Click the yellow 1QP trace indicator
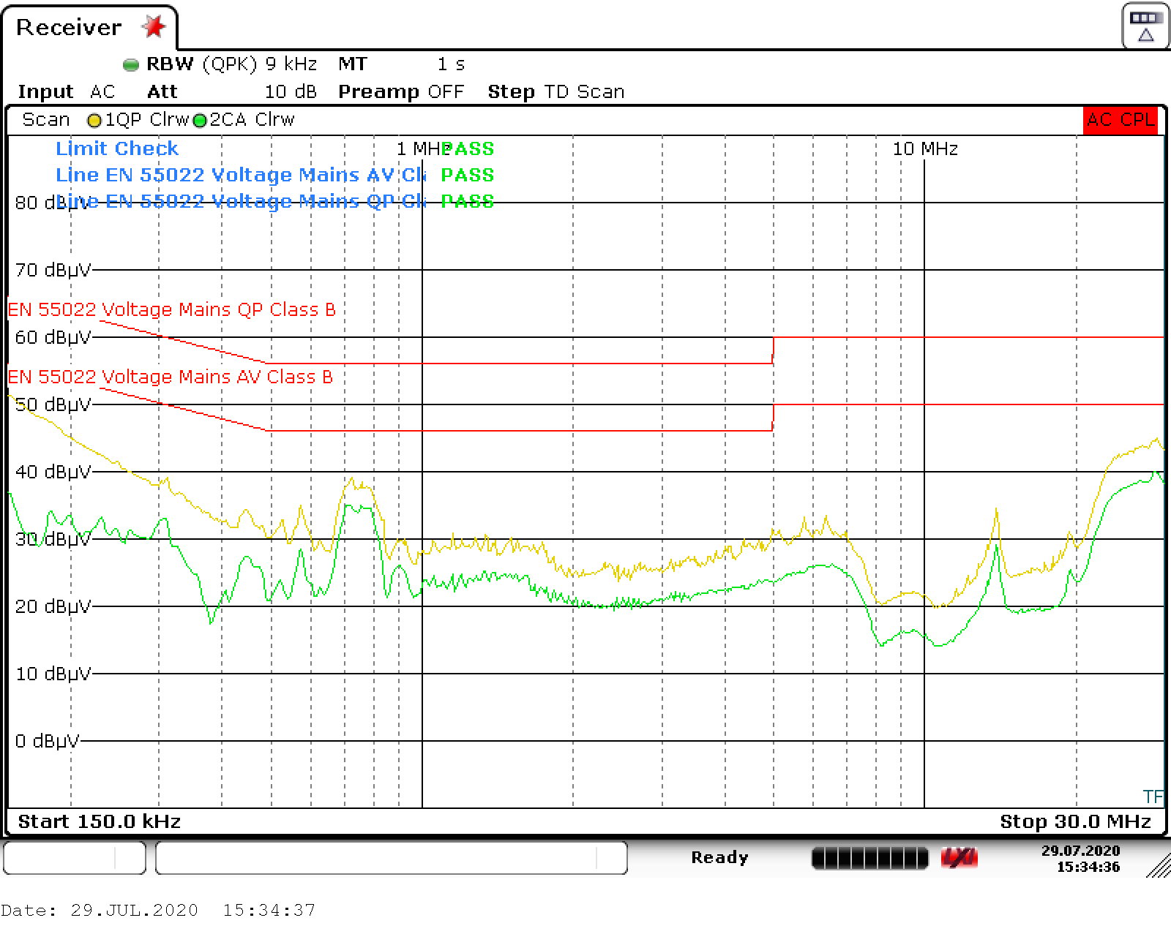1171x945 pixels. point(94,121)
